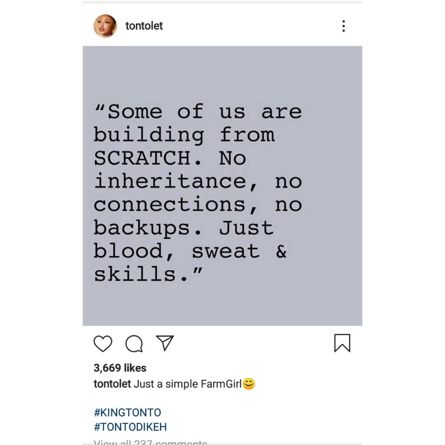
Task: Select the tontolet name above the caption
Action: 111,384
